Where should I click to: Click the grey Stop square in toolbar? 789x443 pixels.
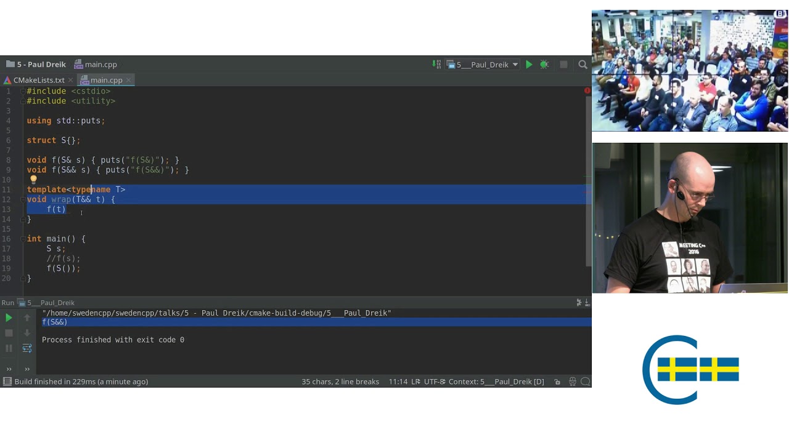pos(563,64)
